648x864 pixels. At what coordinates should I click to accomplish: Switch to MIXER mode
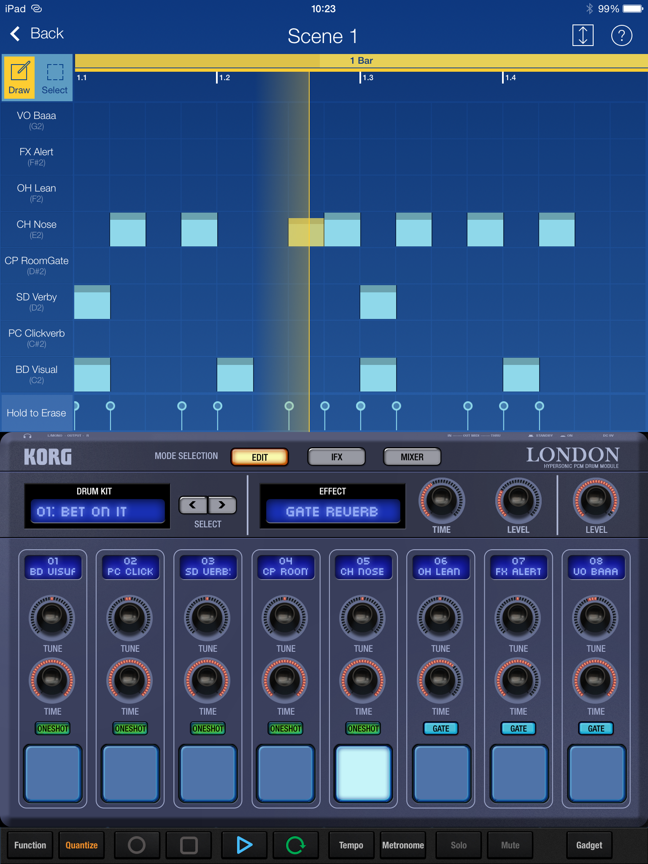pyautogui.click(x=412, y=457)
